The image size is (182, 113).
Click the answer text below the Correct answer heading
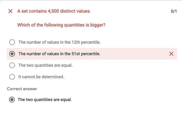(x=45, y=100)
